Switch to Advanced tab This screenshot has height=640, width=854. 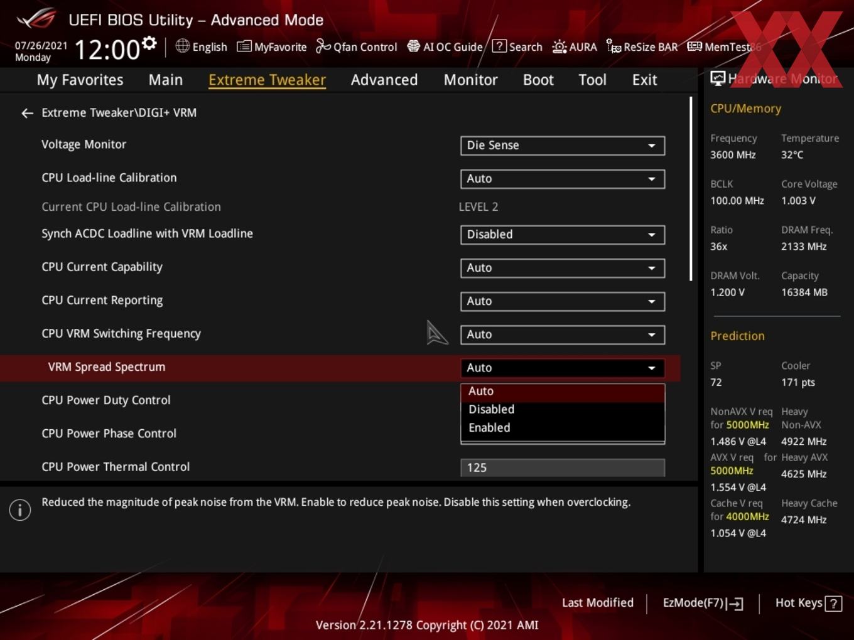[x=384, y=80]
